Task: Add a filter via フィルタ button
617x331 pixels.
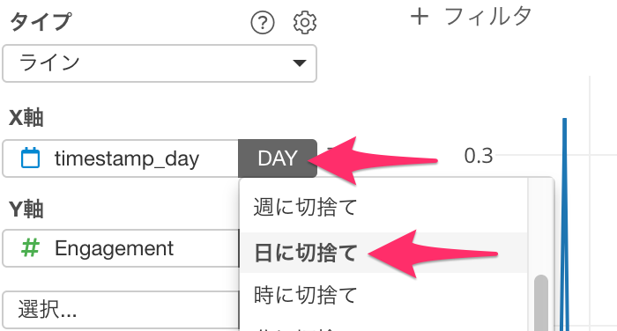Action: coord(471,17)
